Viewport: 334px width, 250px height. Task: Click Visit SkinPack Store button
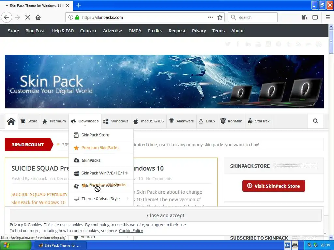tap(274, 186)
